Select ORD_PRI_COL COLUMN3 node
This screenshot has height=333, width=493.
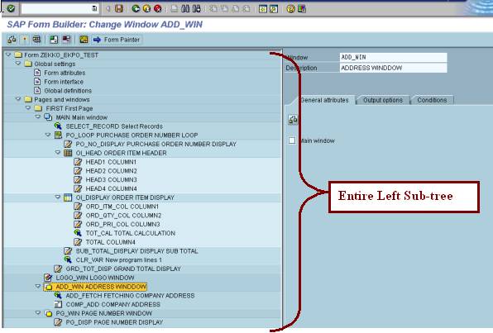coord(122,224)
